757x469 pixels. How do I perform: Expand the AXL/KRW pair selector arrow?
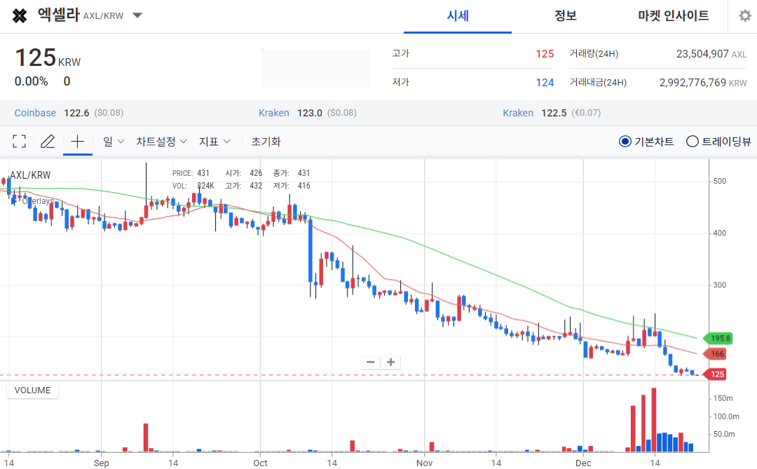click(137, 15)
